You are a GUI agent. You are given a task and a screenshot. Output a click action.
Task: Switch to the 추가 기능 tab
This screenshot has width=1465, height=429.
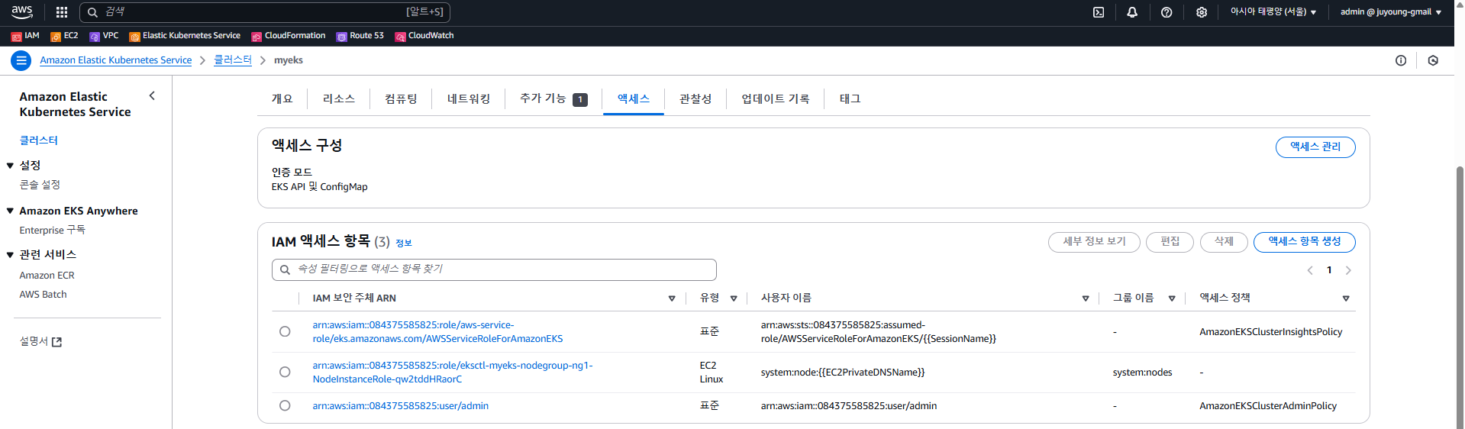tap(553, 99)
